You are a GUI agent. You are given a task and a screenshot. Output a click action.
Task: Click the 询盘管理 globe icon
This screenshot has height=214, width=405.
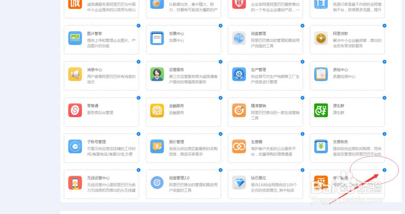click(239, 38)
